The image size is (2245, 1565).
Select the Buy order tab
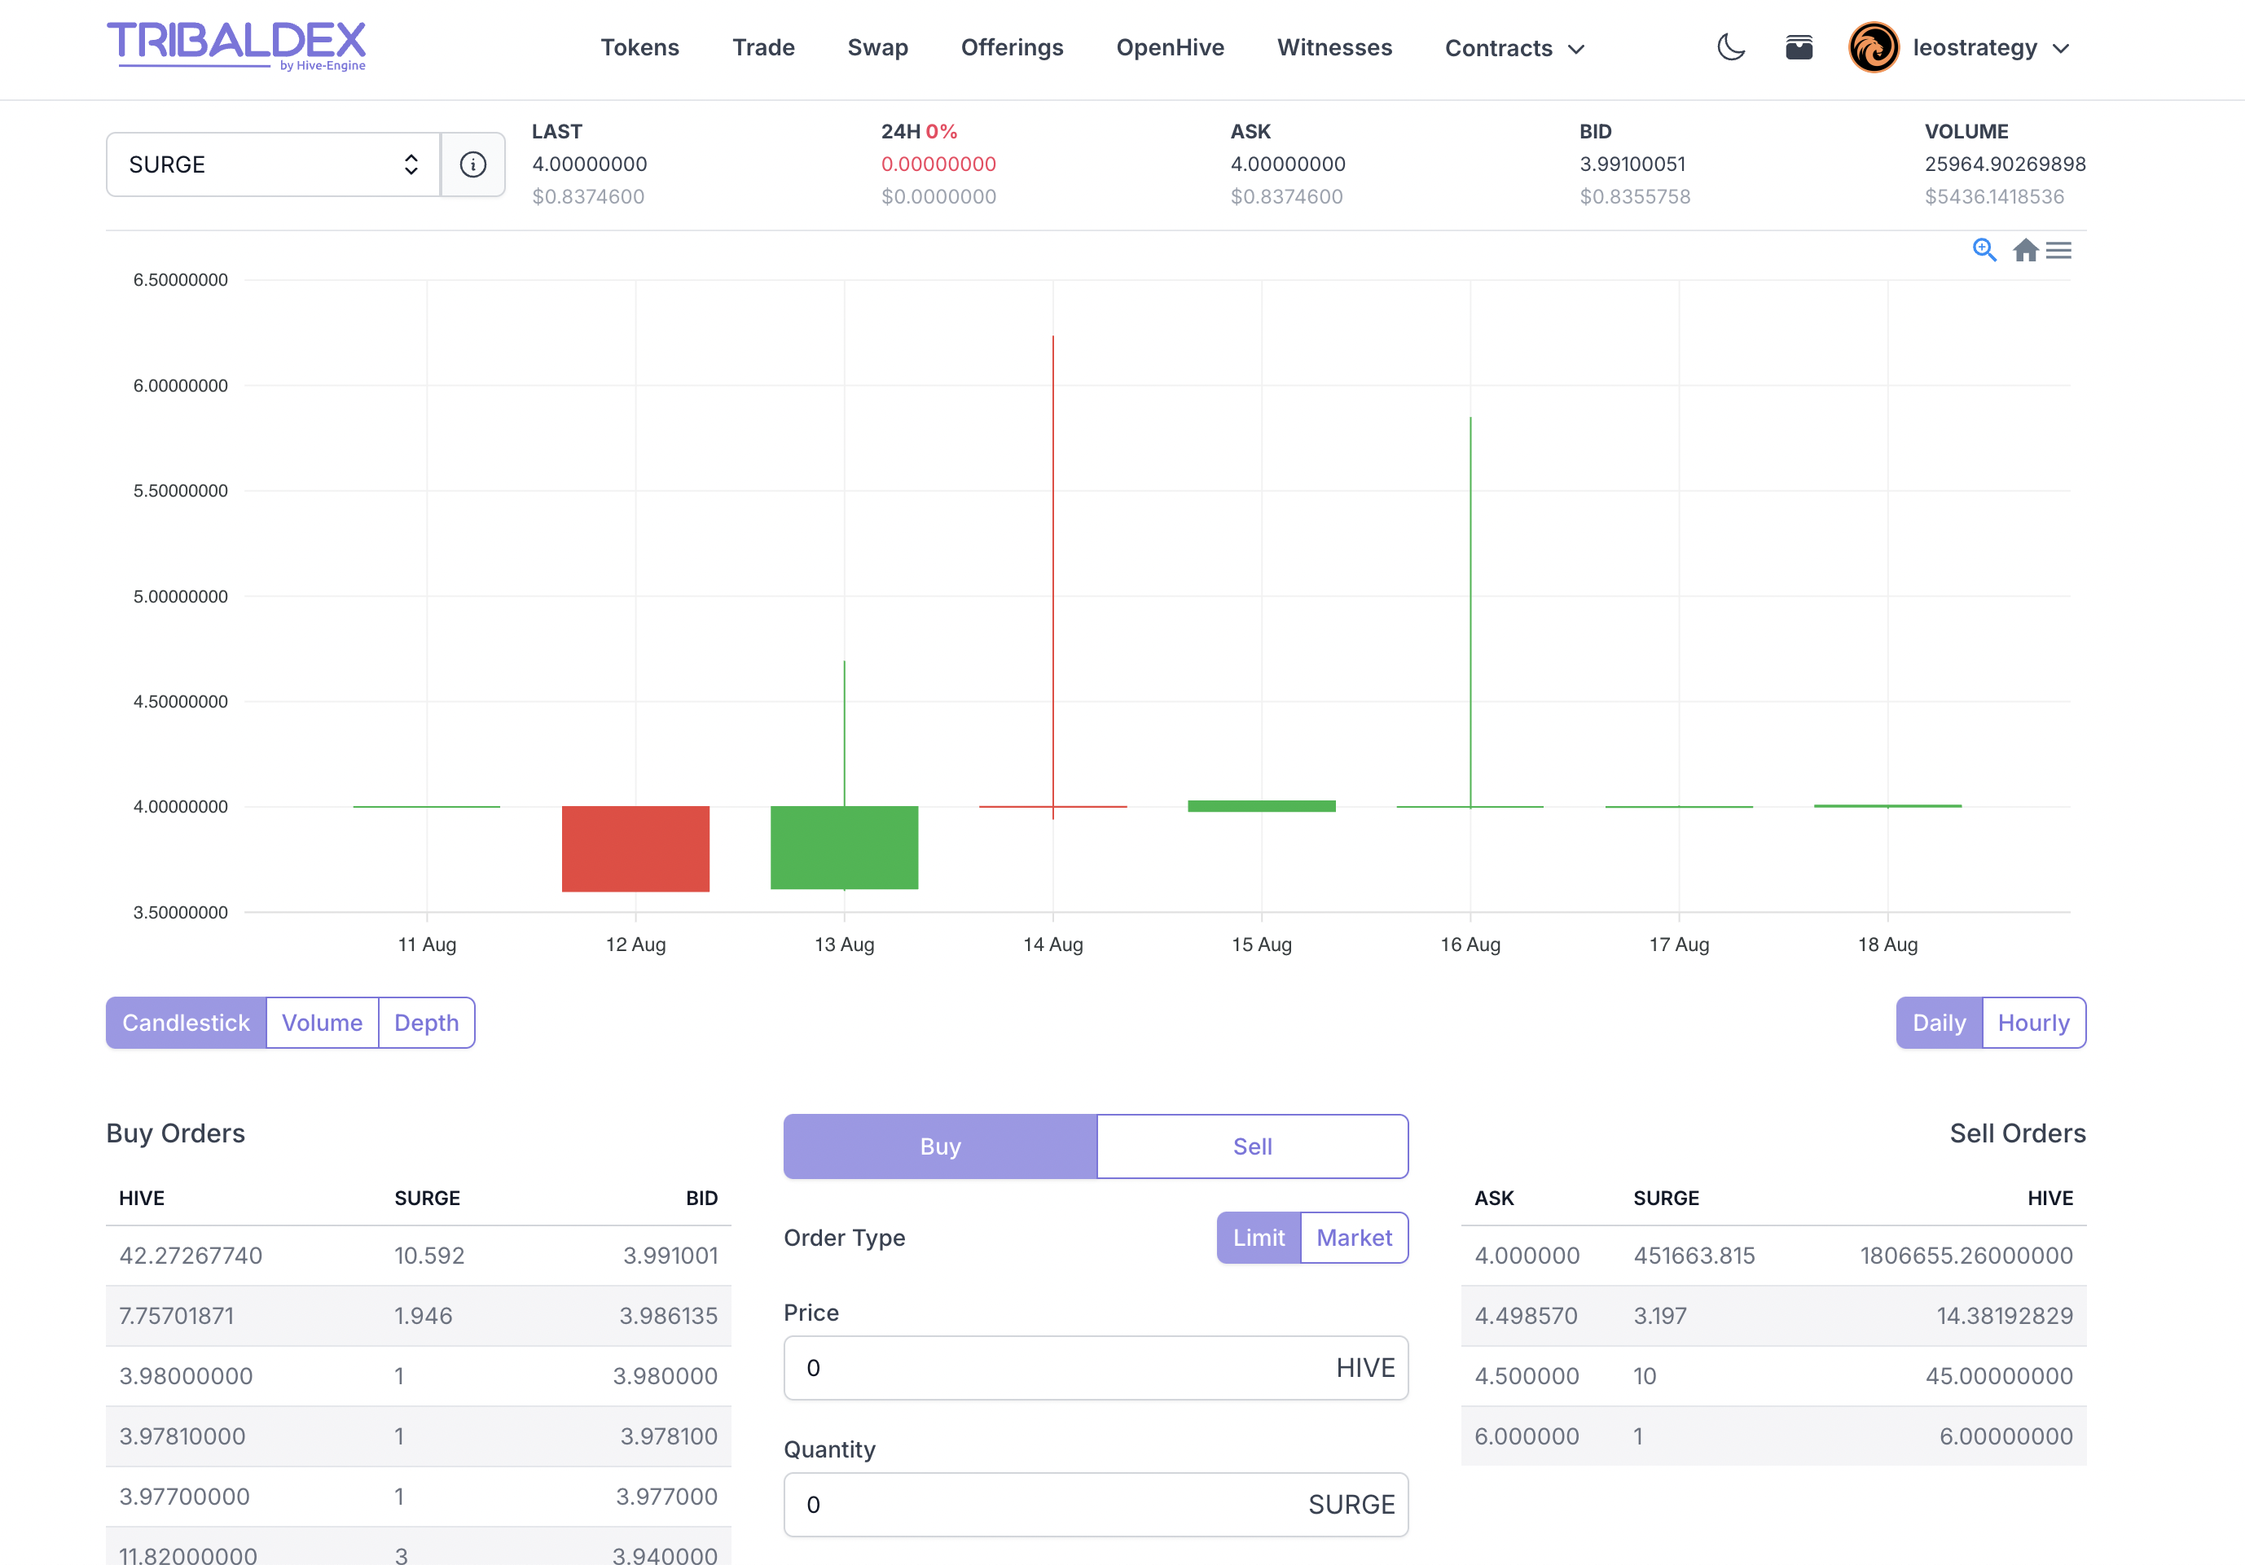(941, 1146)
